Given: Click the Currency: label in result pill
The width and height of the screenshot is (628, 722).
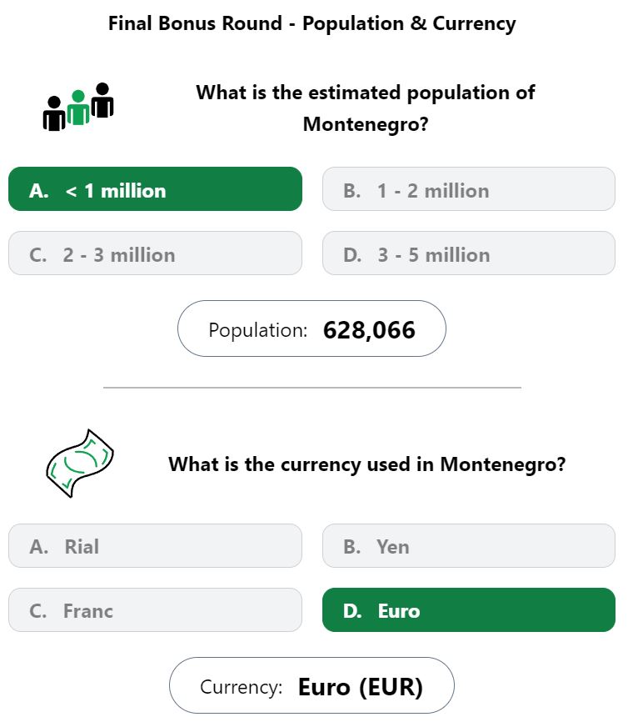Looking at the screenshot, I should (241, 687).
